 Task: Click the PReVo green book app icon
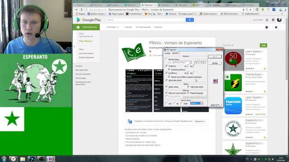[x=134, y=52]
